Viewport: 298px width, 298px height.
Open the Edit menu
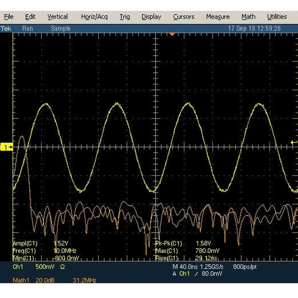30,17
